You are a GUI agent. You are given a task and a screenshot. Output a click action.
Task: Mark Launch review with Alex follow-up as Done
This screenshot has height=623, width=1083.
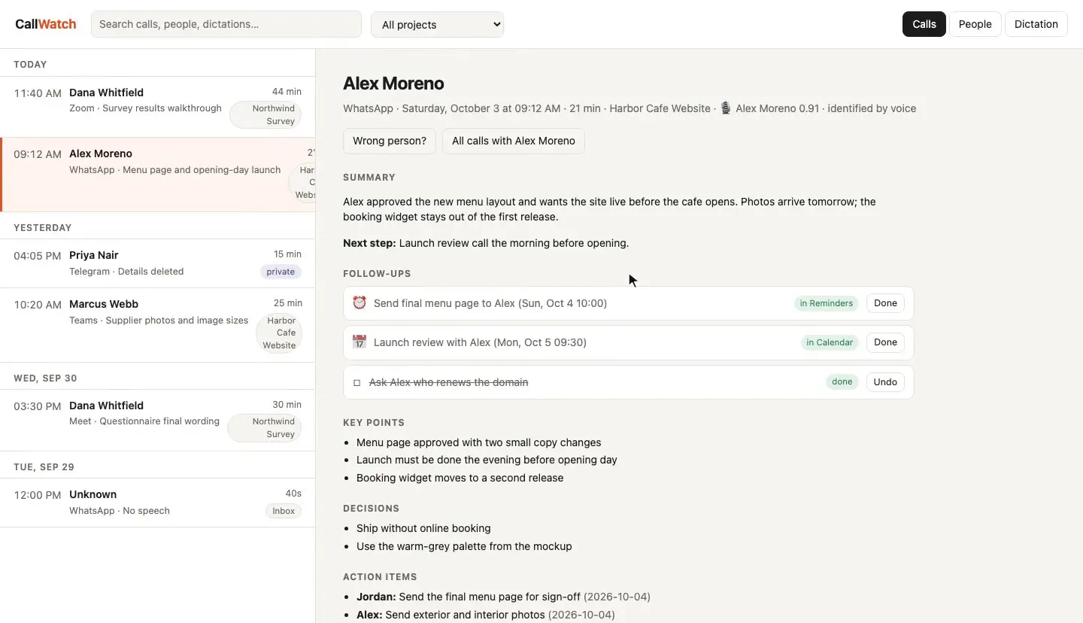click(x=885, y=342)
